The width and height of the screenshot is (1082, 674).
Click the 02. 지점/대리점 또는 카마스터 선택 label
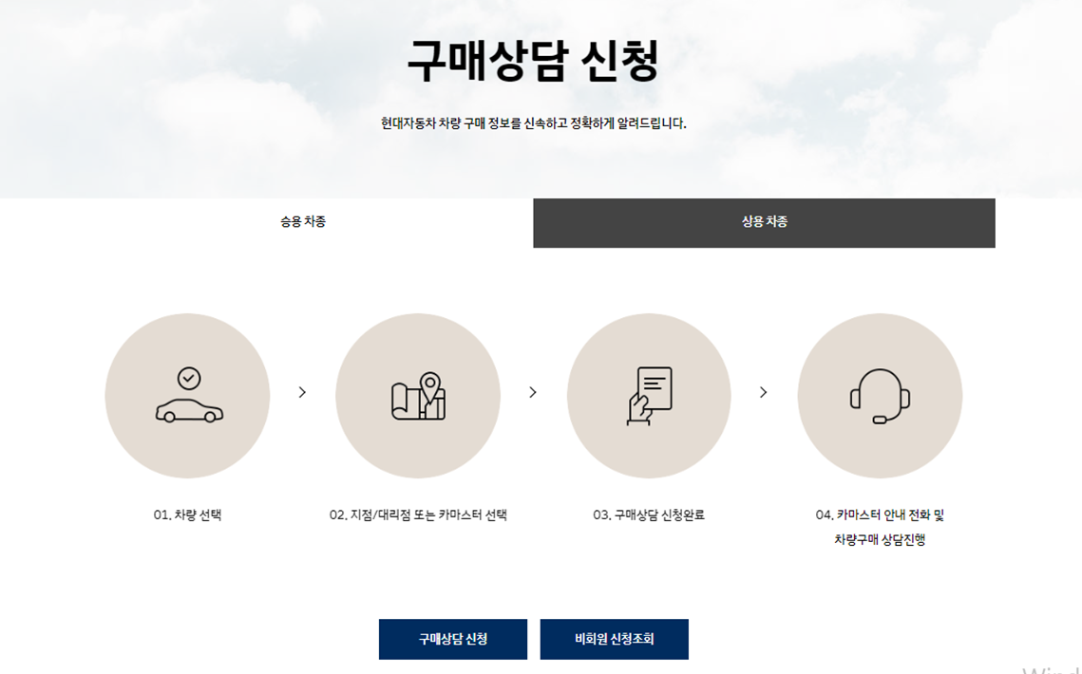(x=418, y=515)
